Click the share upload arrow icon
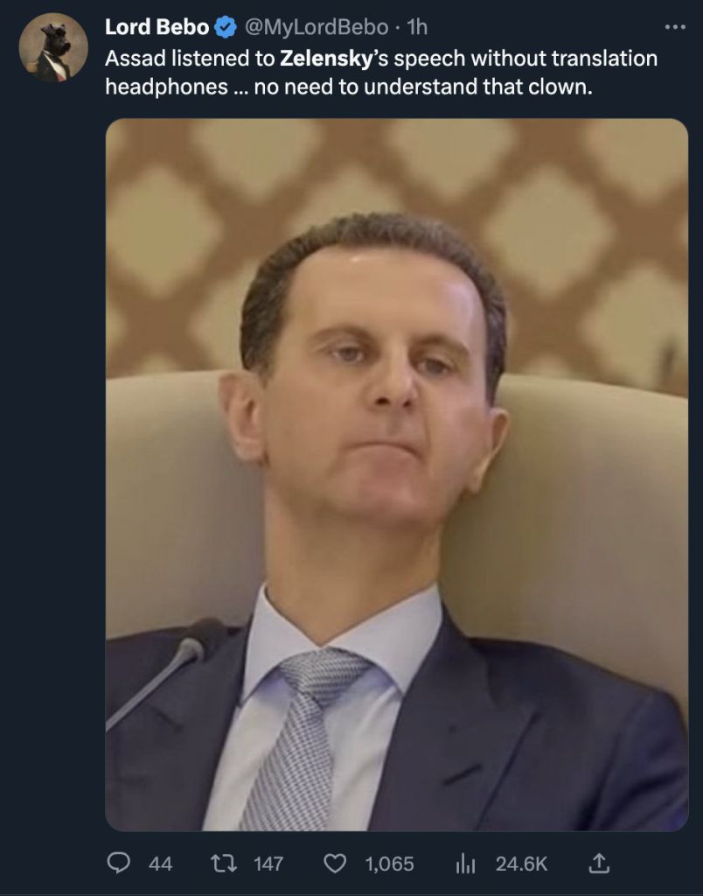 598,863
